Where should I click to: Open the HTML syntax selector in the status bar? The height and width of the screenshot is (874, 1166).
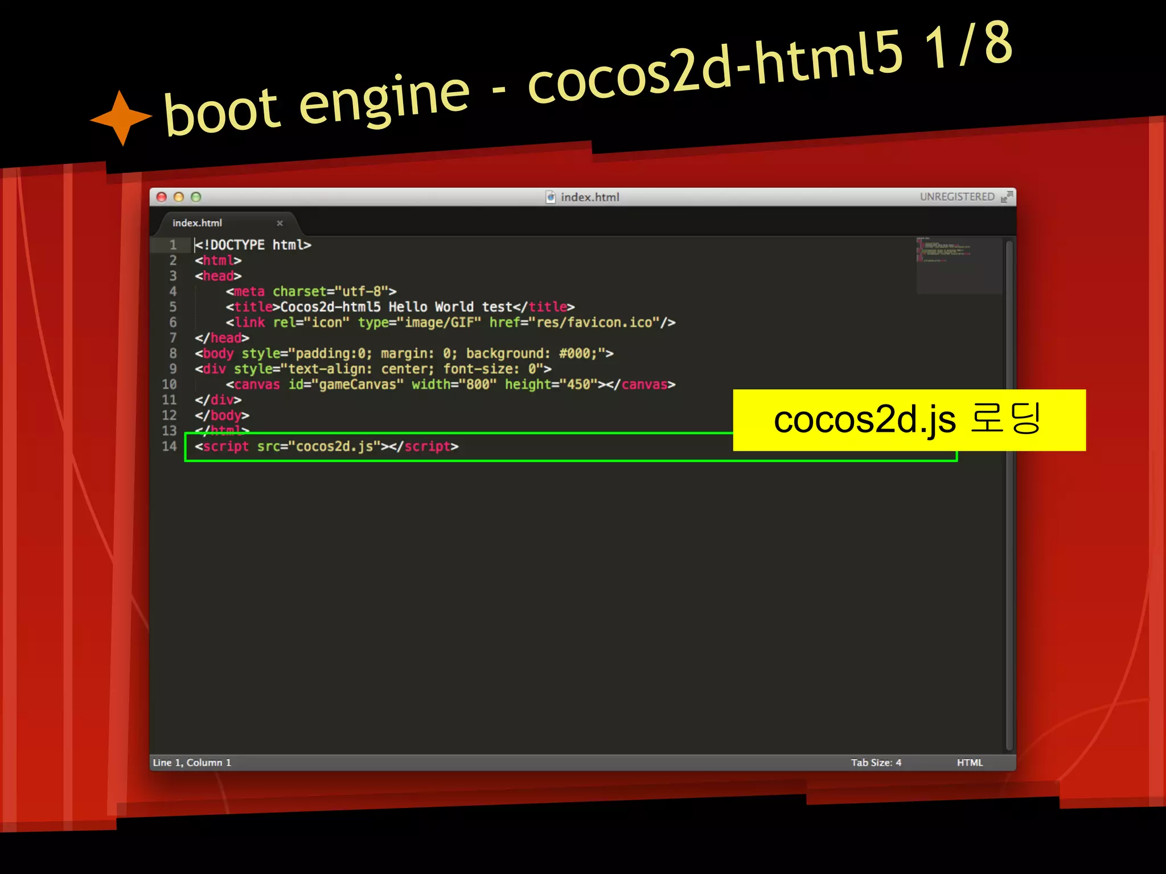[970, 762]
